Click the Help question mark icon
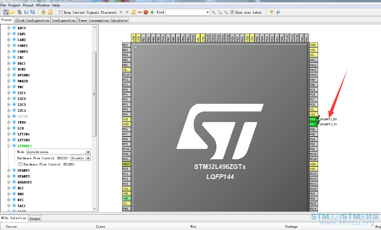Viewport: 381px width, 230px height. point(271,12)
